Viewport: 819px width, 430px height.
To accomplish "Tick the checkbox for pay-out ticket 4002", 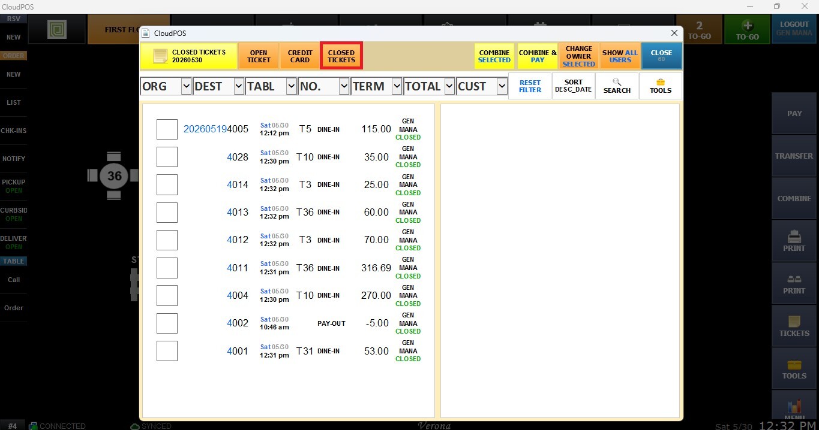I will click(167, 323).
